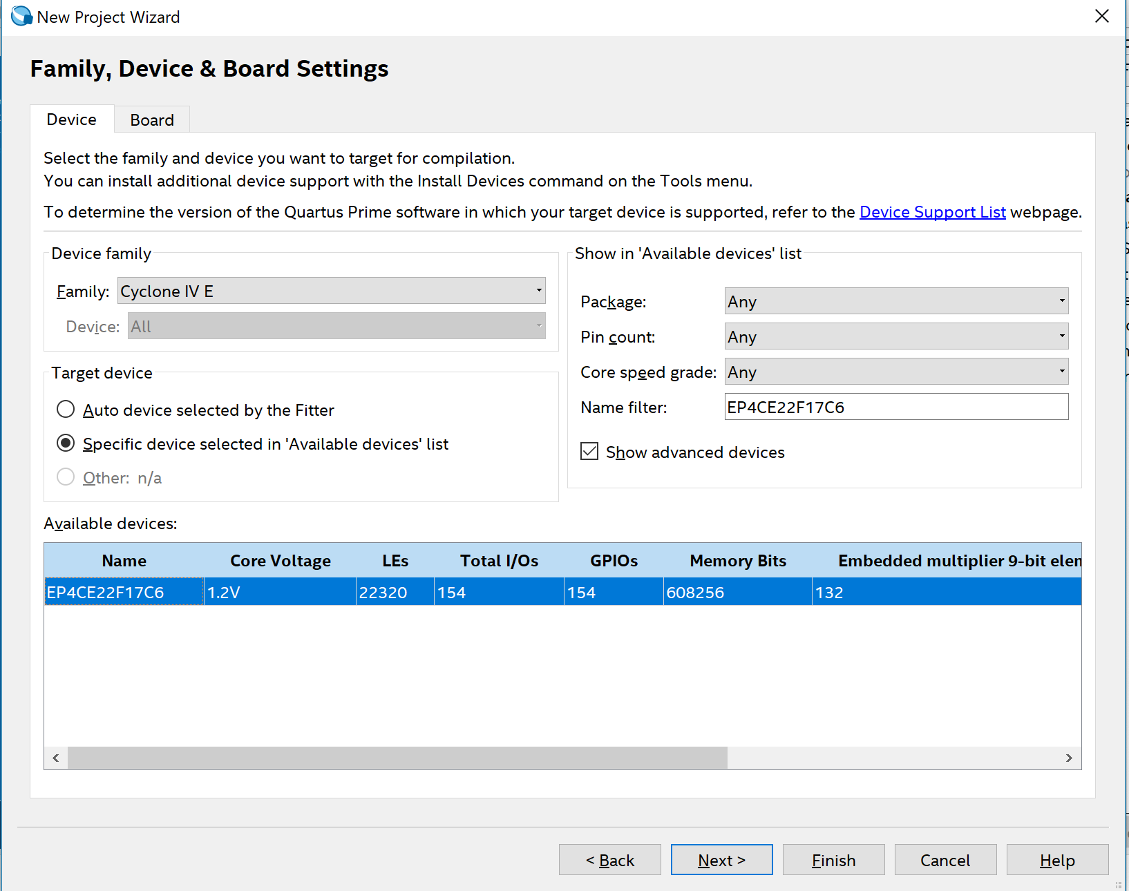Click the 1.2V core voltage cell

280,592
